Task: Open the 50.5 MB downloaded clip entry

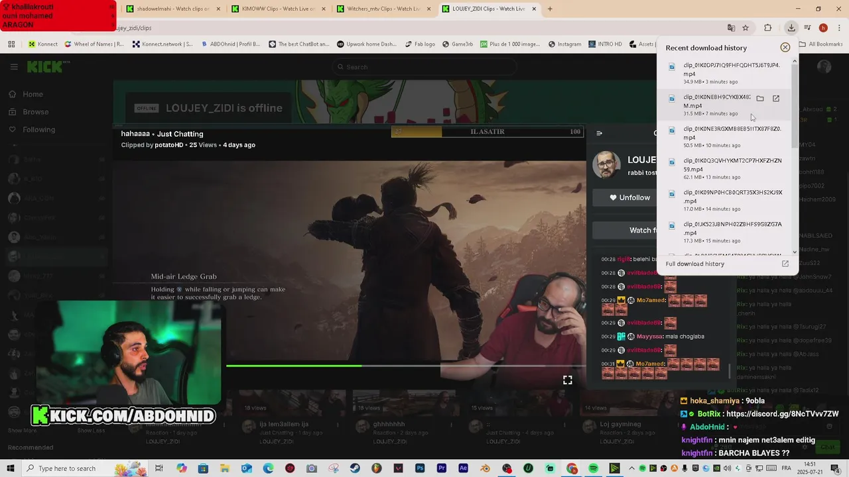Action: pos(724,136)
